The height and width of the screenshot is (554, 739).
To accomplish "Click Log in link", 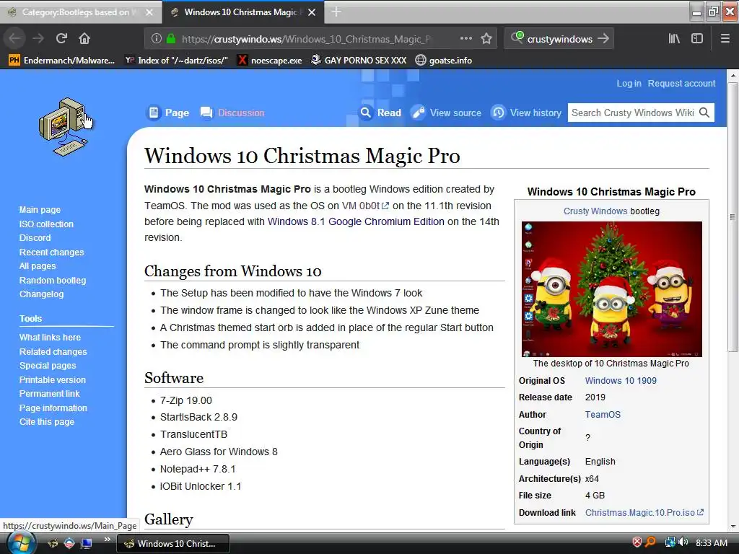I will [629, 84].
